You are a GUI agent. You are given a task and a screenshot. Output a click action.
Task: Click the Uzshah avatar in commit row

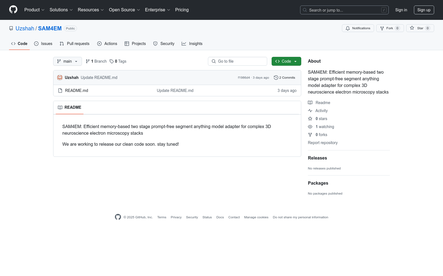[x=60, y=78]
